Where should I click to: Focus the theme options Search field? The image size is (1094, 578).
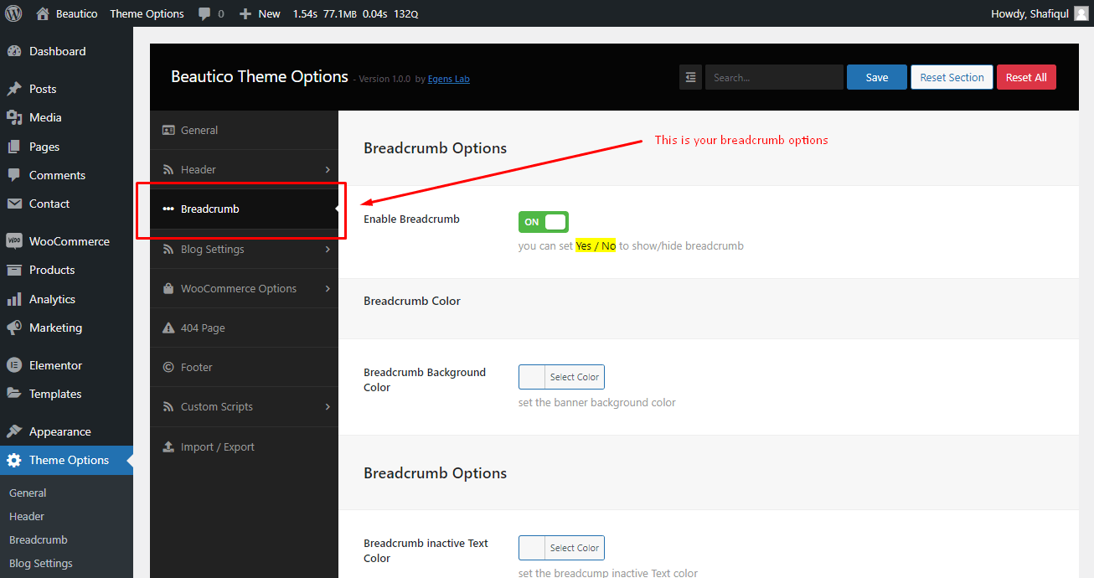(x=774, y=77)
